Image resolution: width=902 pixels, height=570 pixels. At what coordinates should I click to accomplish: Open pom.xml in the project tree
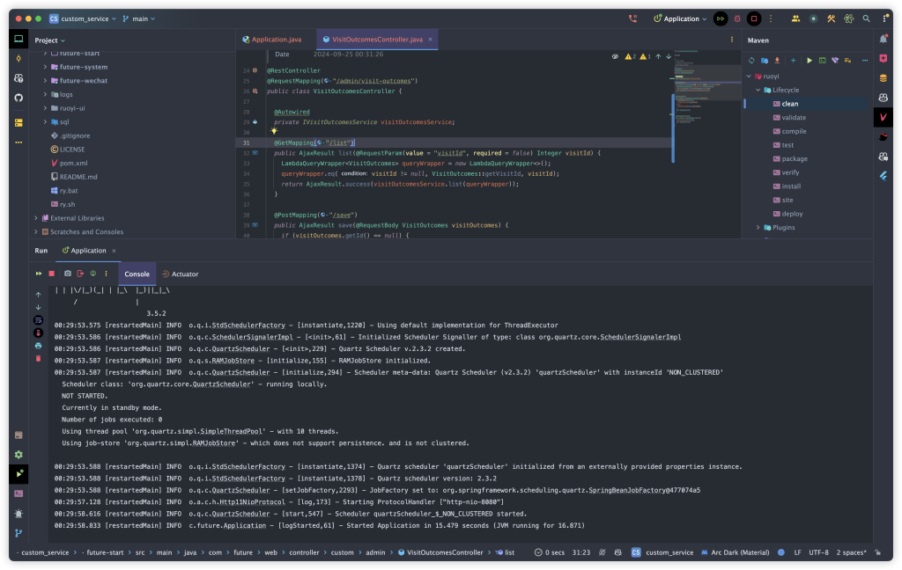(73, 163)
